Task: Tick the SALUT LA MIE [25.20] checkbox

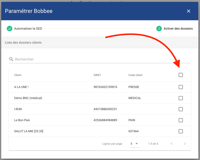Action: coord(181,131)
